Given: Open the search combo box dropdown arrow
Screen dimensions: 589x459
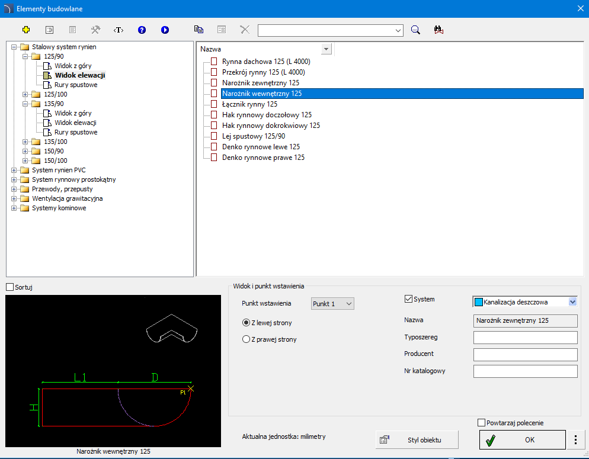Looking at the screenshot, I should coord(398,30).
